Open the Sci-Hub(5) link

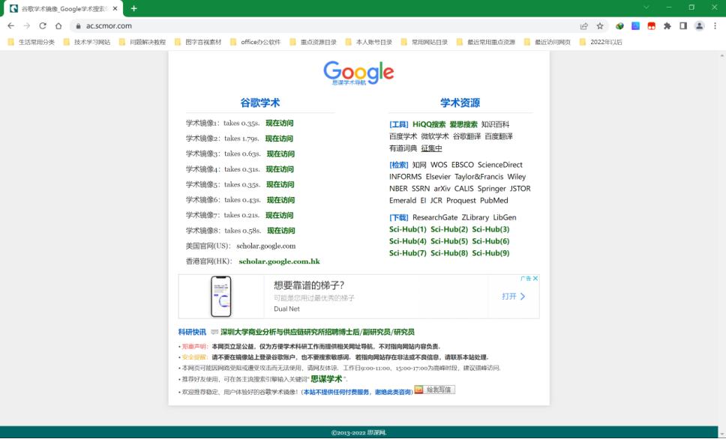[449, 241]
